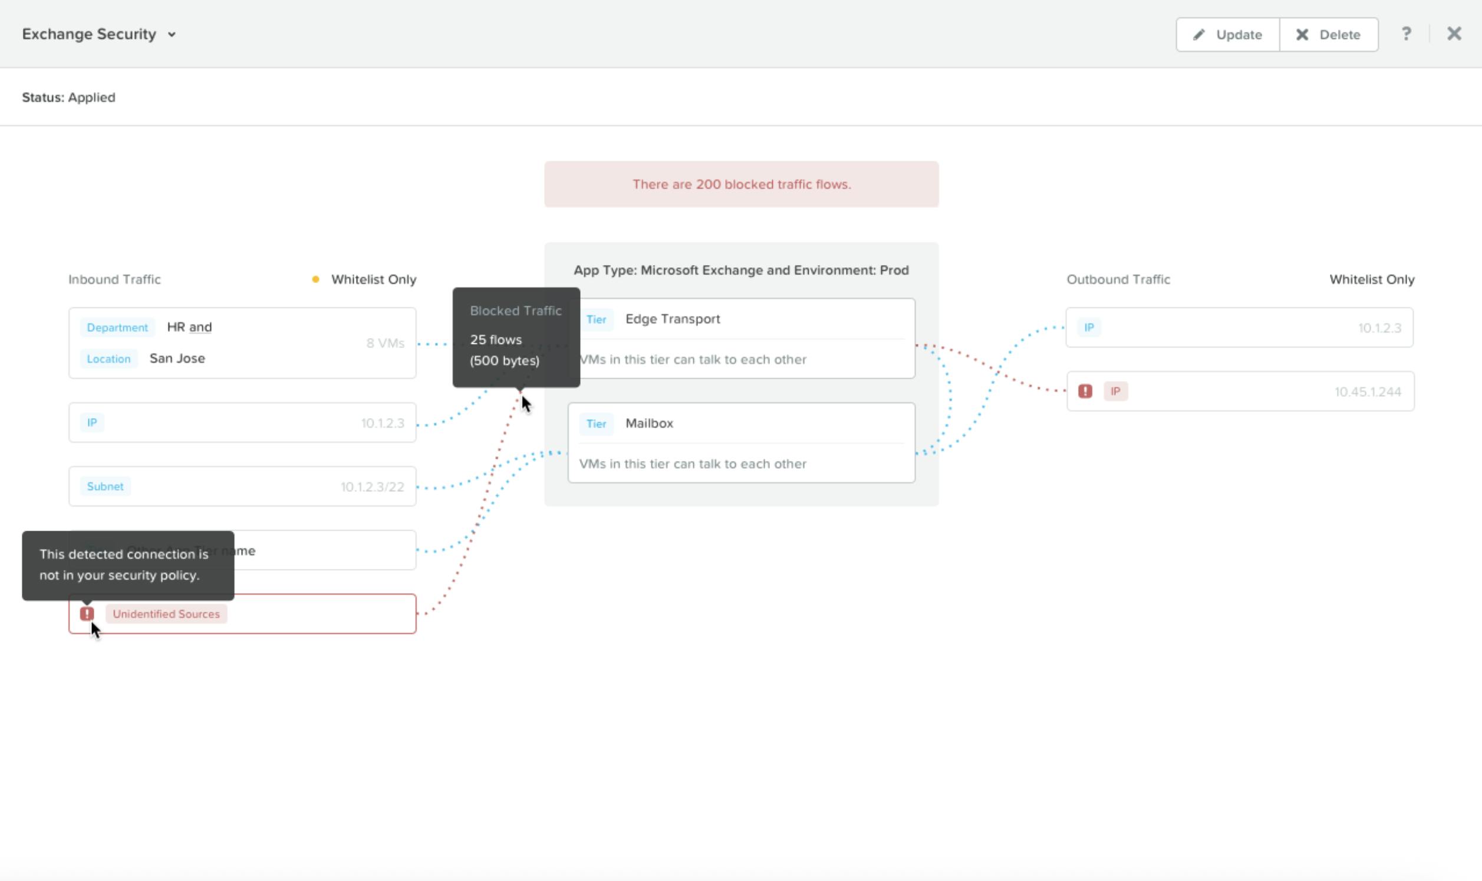The image size is (1482, 881).
Task: Open inbound Whitelist Only mode selector
Action: point(373,279)
